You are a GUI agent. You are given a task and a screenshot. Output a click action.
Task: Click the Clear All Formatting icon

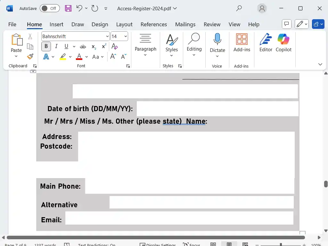click(114, 46)
